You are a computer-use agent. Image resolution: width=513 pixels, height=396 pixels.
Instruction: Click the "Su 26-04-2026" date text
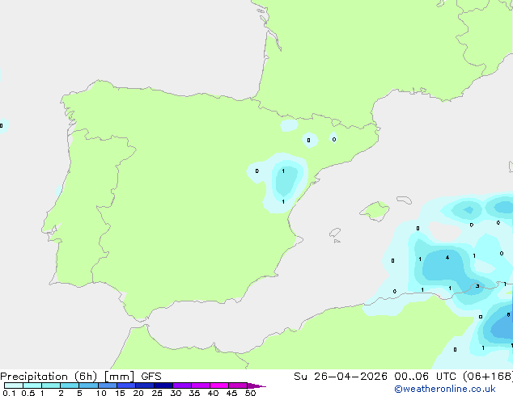pos(341,377)
